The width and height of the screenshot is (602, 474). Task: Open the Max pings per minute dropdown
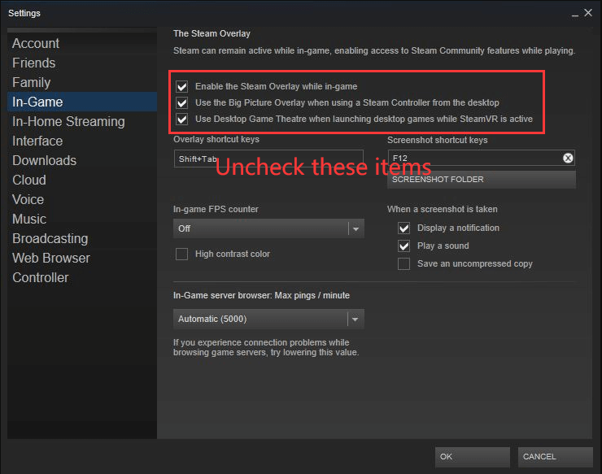pos(268,319)
